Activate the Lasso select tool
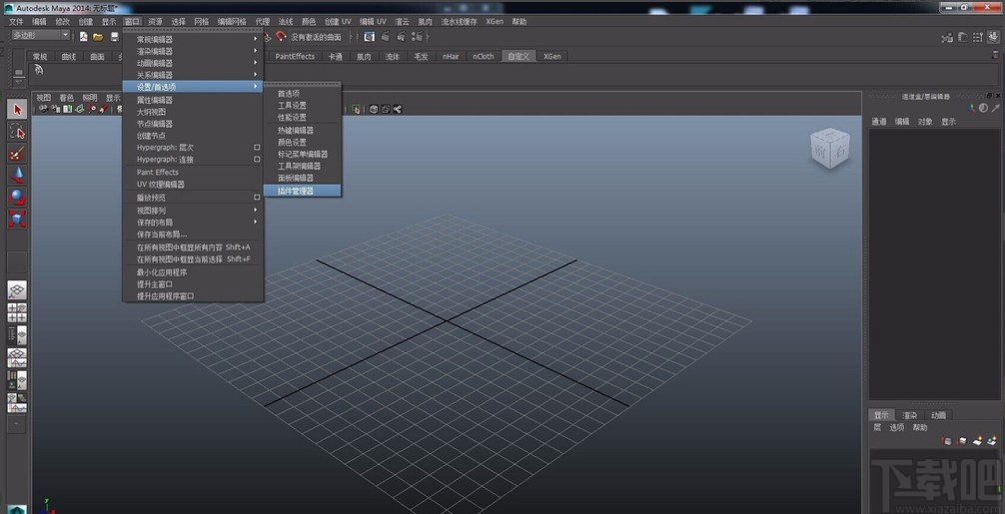 pyautogui.click(x=17, y=132)
